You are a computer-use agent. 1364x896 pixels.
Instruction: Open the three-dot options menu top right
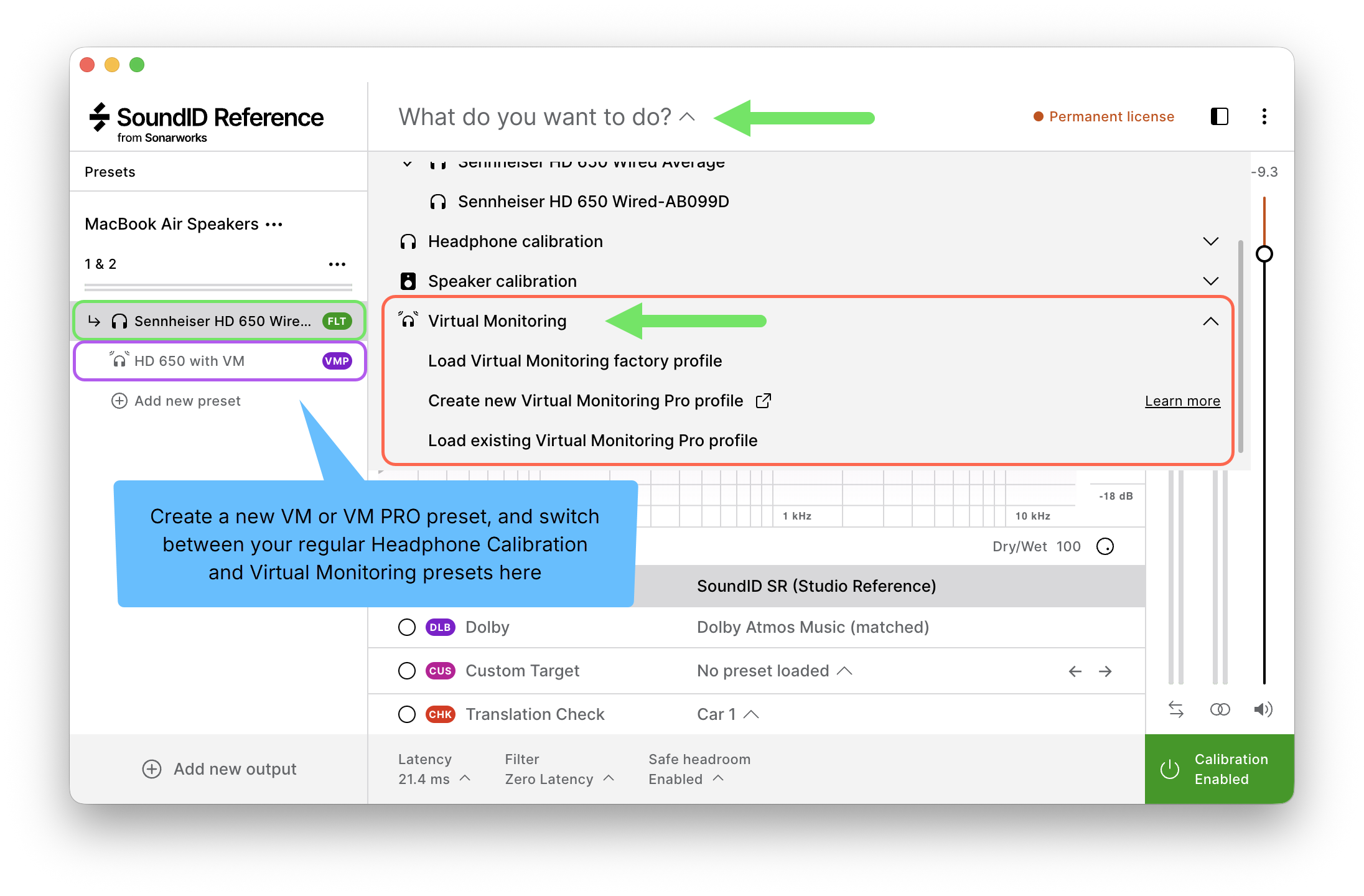pyautogui.click(x=1264, y=116)
